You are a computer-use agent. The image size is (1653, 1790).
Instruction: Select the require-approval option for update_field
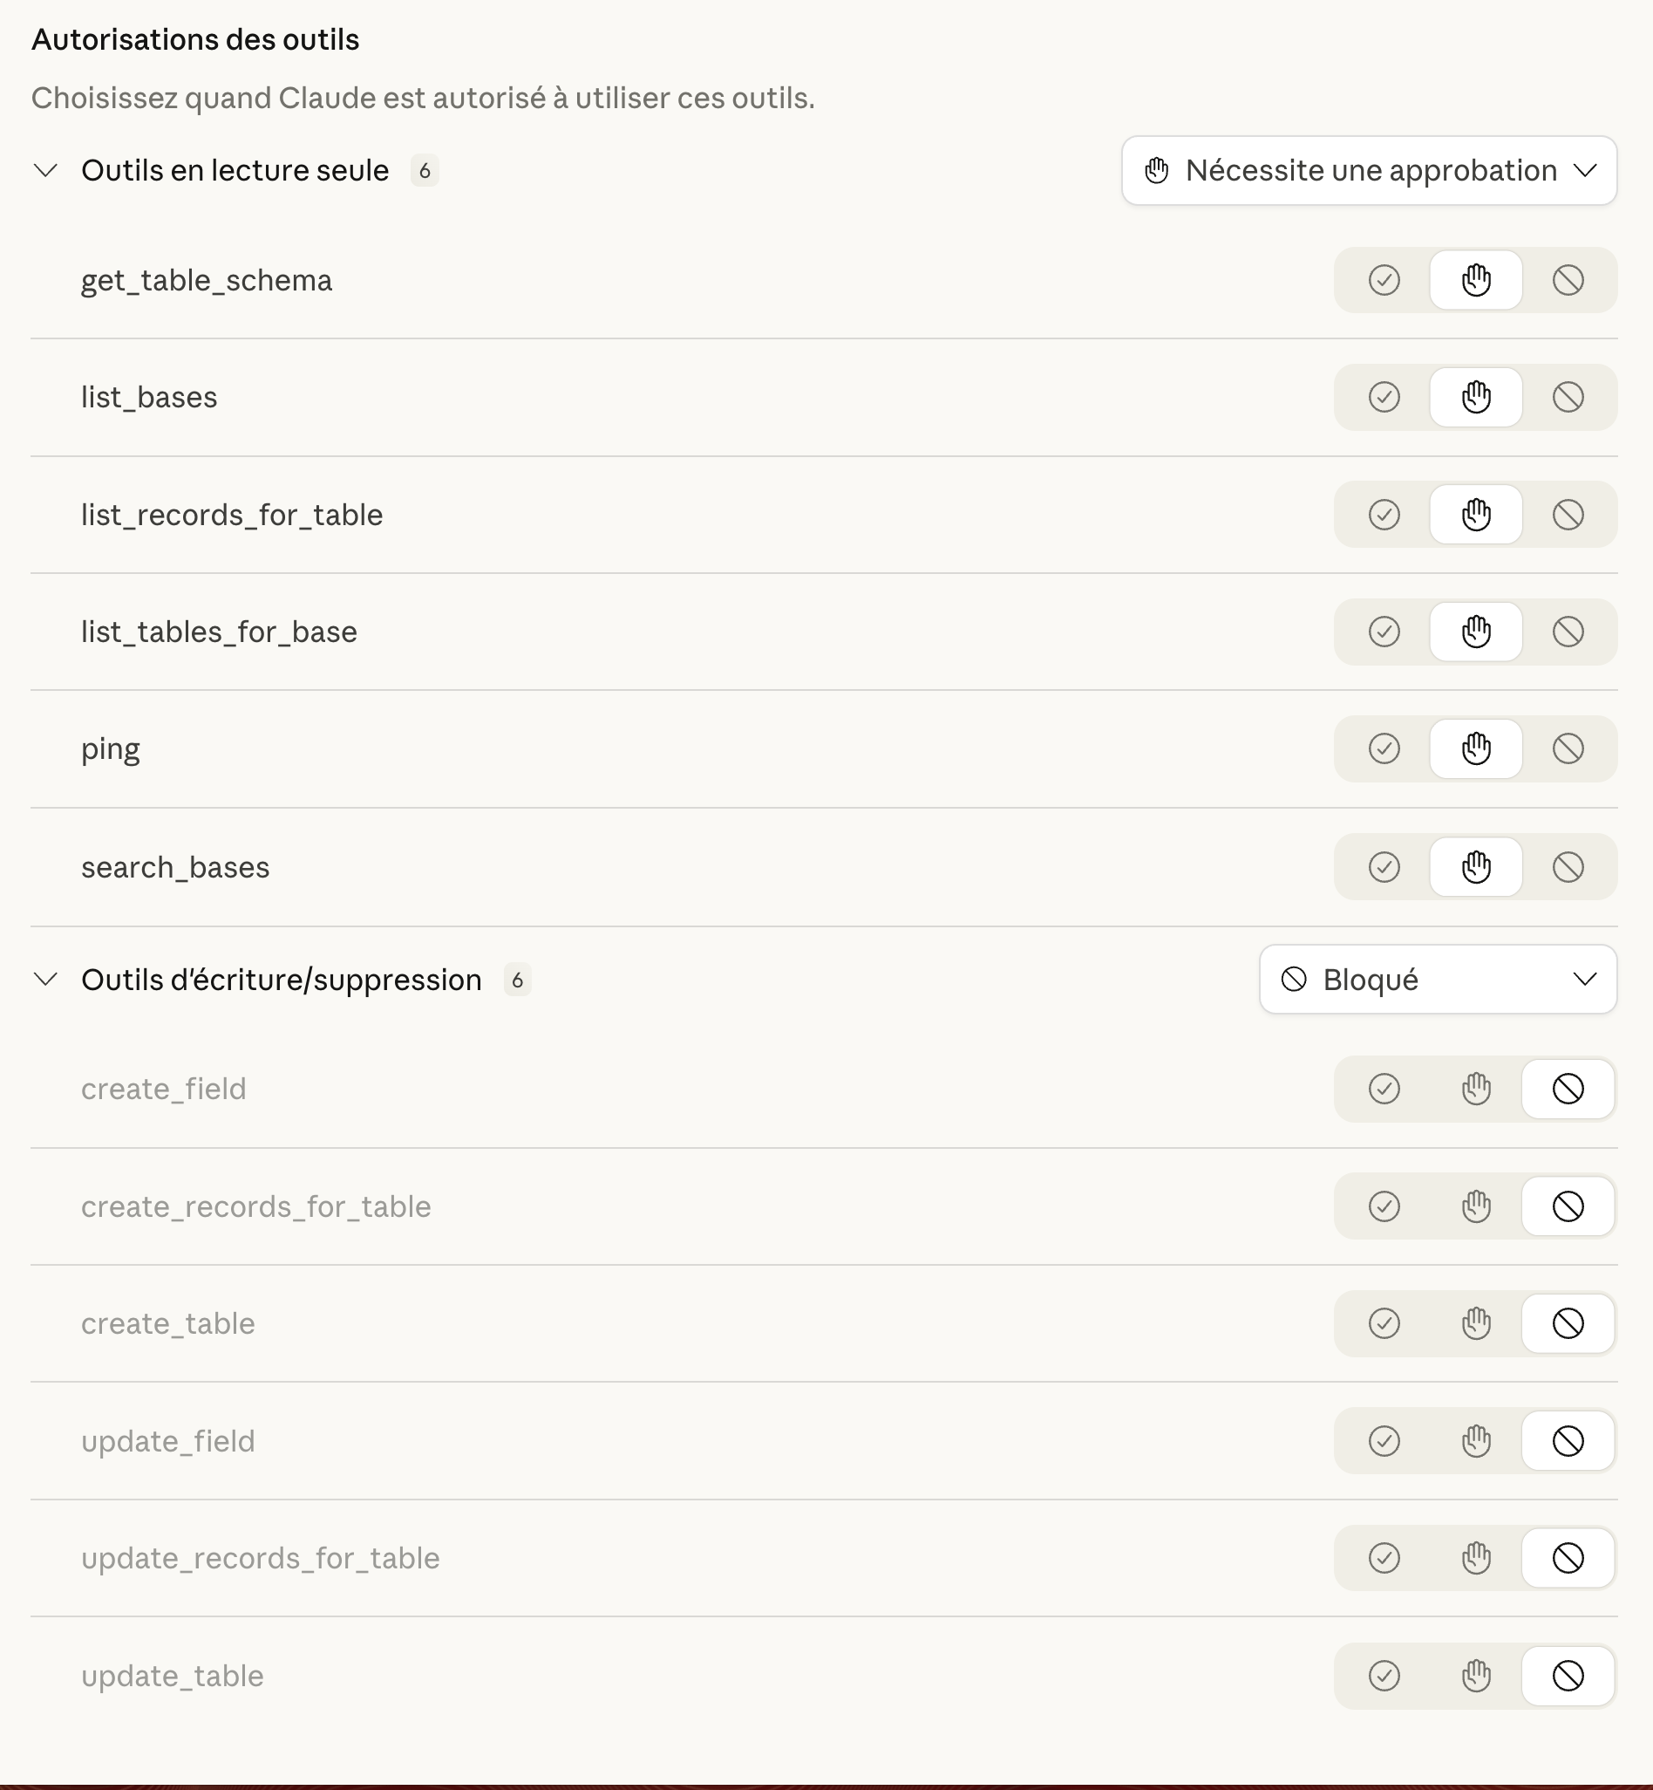(x=1476, y=1441)
